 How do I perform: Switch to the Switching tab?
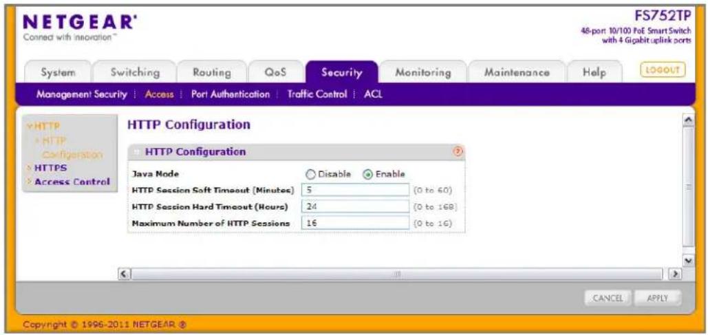(x=135, y=72)
